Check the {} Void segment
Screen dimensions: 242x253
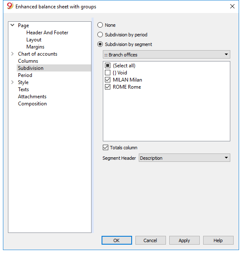coord(107,73)
